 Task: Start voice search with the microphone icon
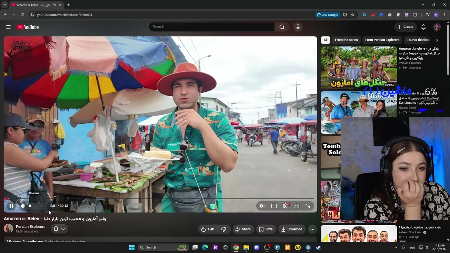coord(298,27)
